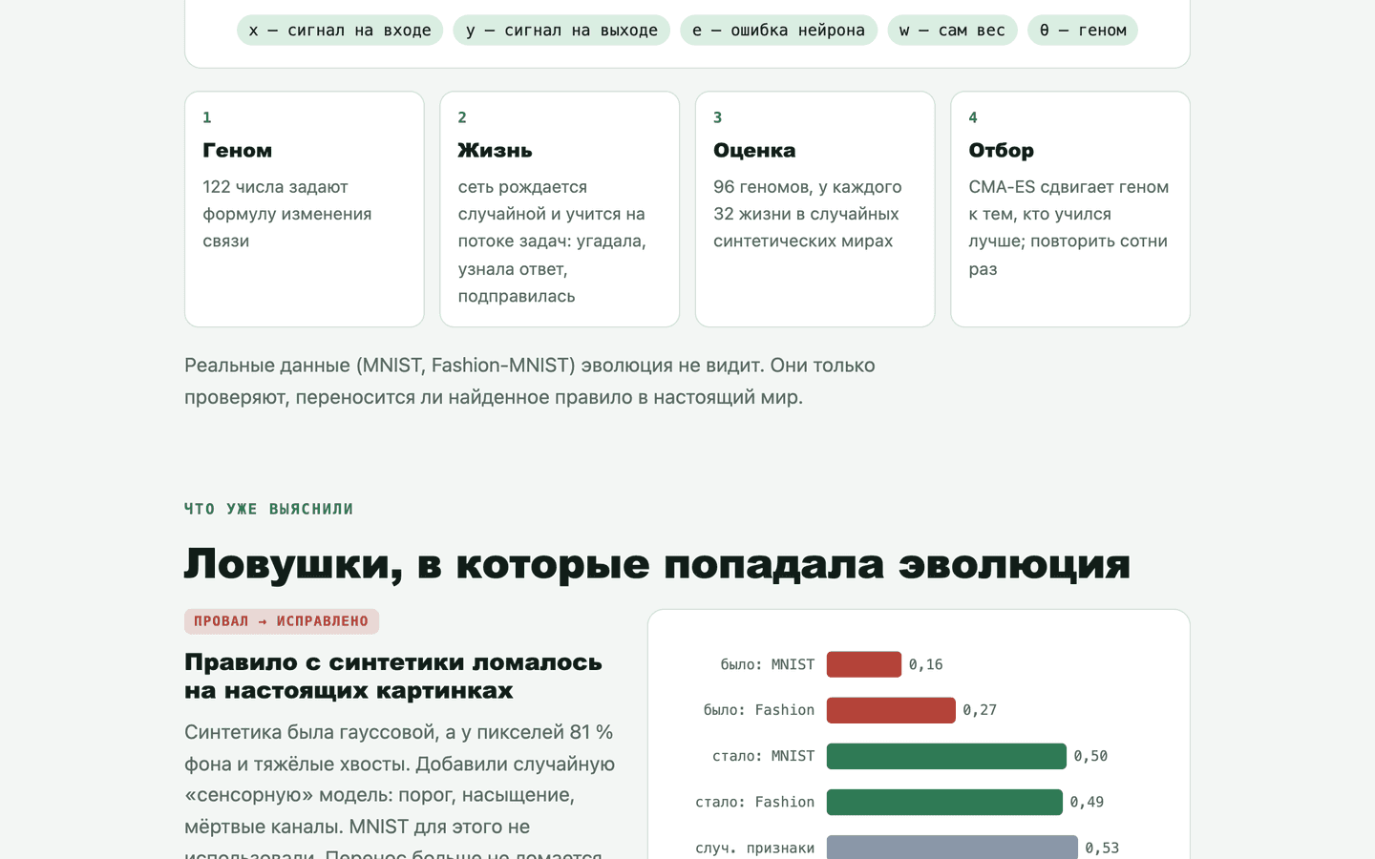The width and height of the screenshot is (1375, 859).
Task: Click the '122 числа задают формулу' description
Action: pos(287,214)
